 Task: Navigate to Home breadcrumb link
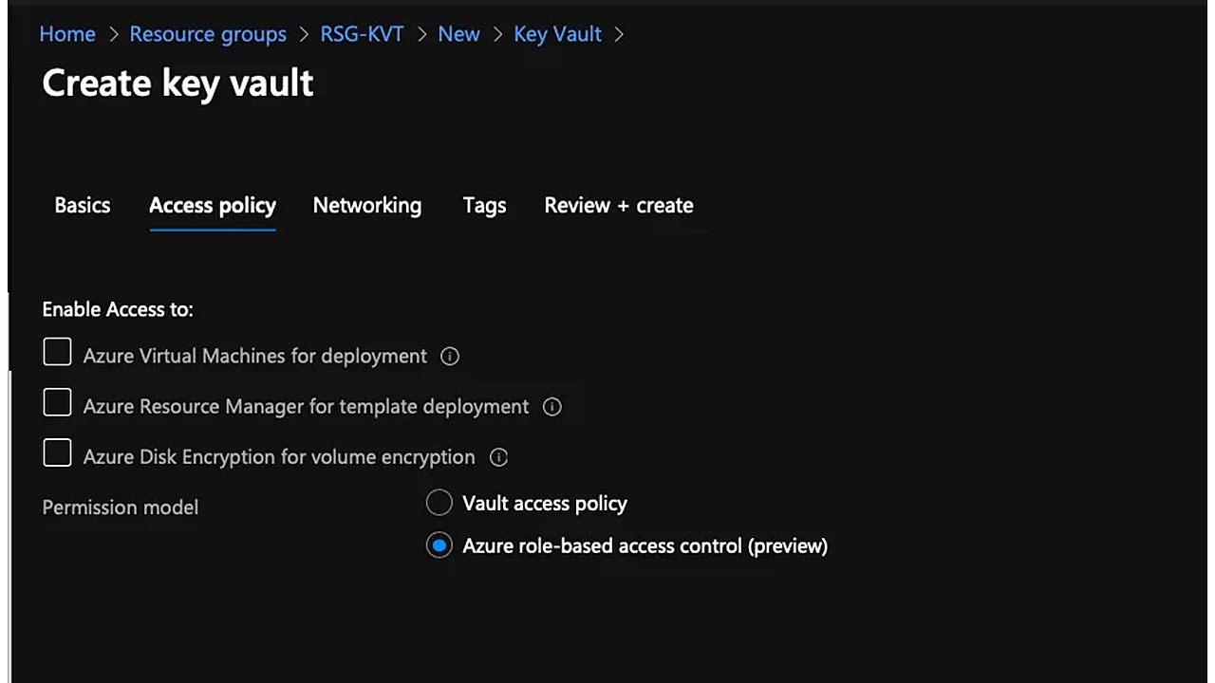67,34
